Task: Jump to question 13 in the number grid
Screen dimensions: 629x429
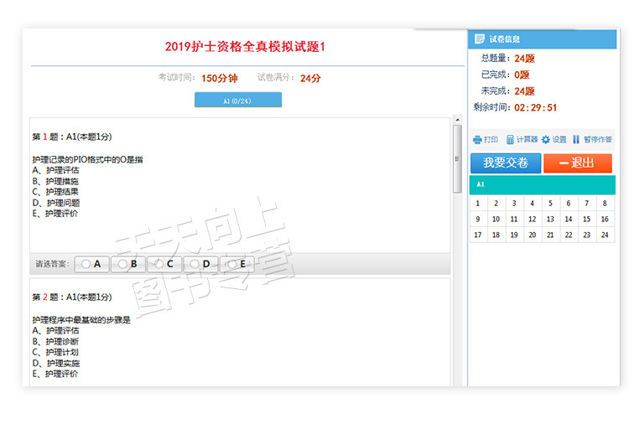Action: coord(550,219)
